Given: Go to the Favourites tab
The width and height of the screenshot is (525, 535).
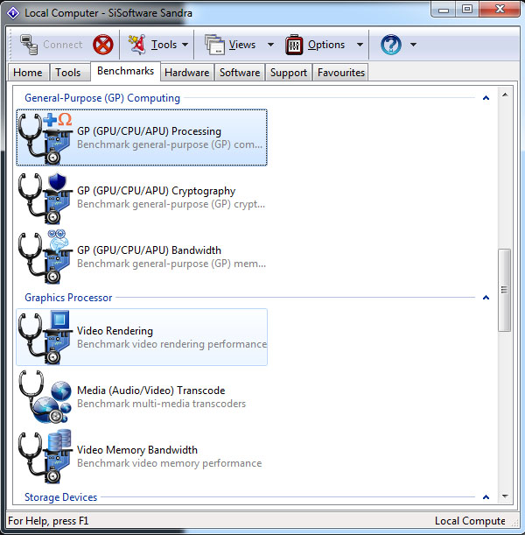Looking at the screenshot, I should click(340, 73).
